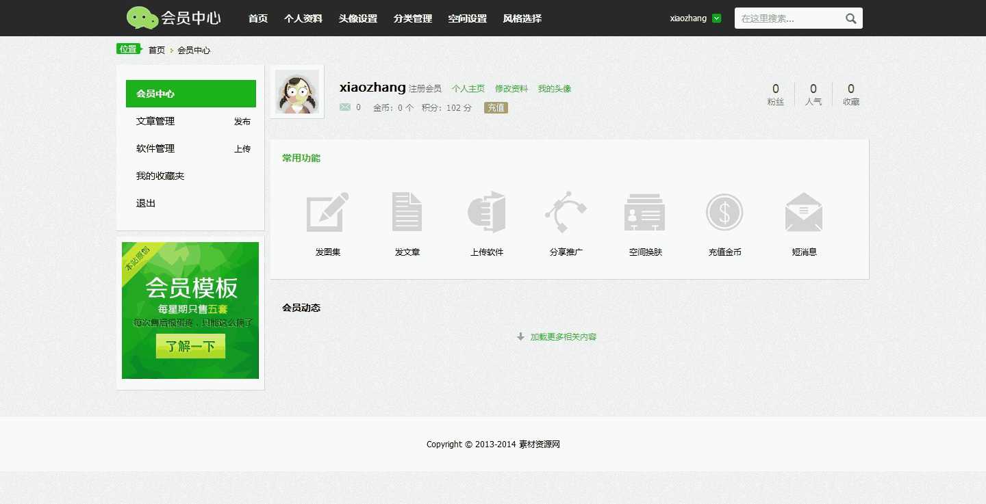This screenshot has width=986, height=504.
Task: Click the 在这里搜索 search input field
Action: pos(787,18)
